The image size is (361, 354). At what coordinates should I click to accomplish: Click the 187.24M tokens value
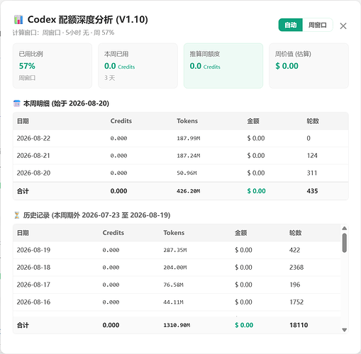[189, 156]
